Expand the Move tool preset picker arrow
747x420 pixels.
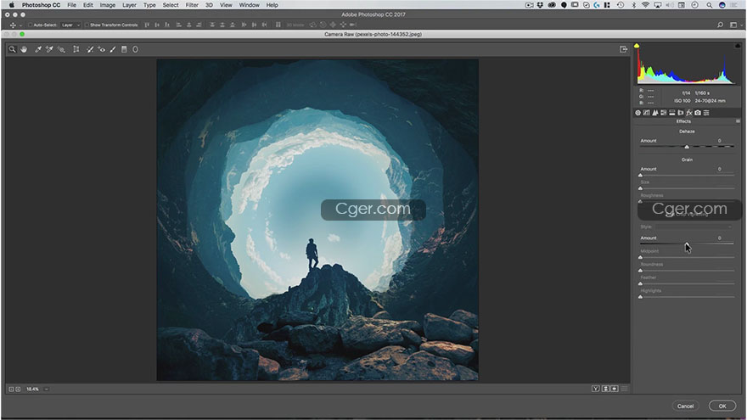pyautogui.click(x=20, y=25)
